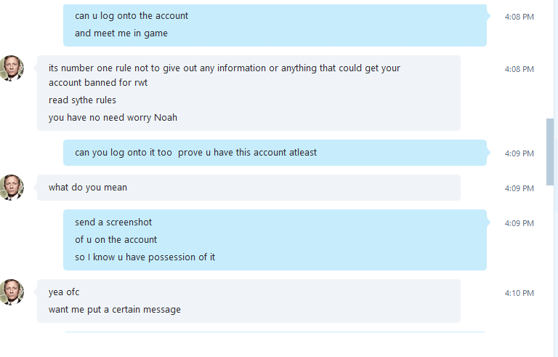
Task: Select the 'send a screenshot' line
Action: pos(113,222)
